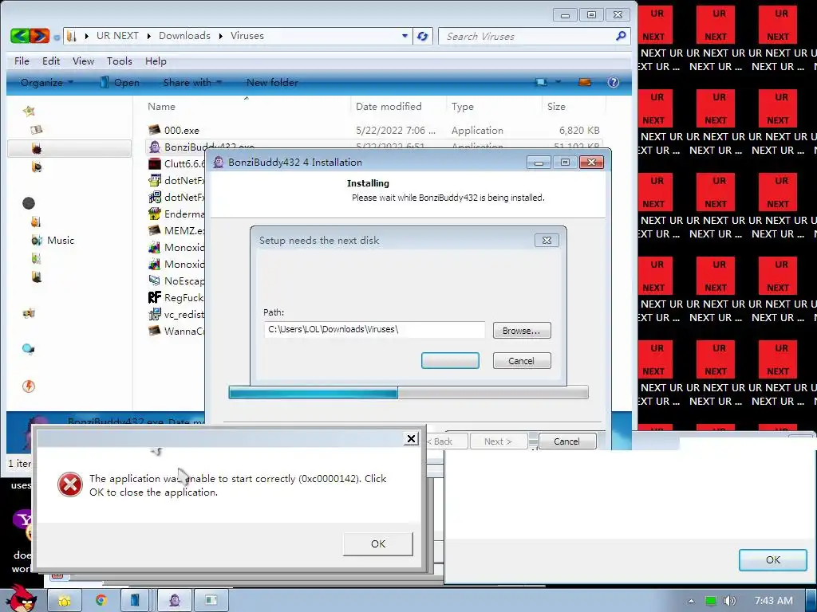Open the yellow folder taskbar icon

point(64,600)
